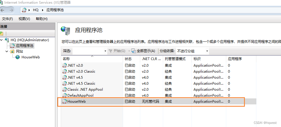
Task: Click the 标识 column header
Action: [209, 59]
